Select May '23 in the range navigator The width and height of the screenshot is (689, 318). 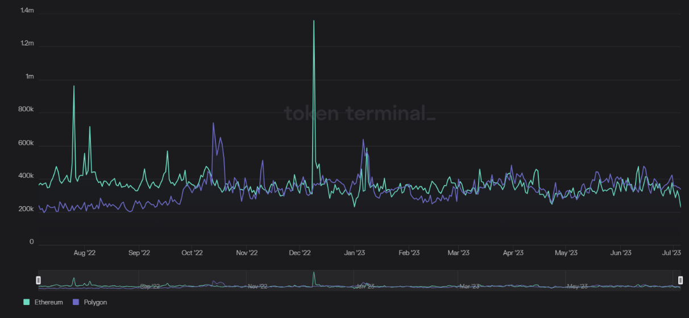click(x=578, y=287)
